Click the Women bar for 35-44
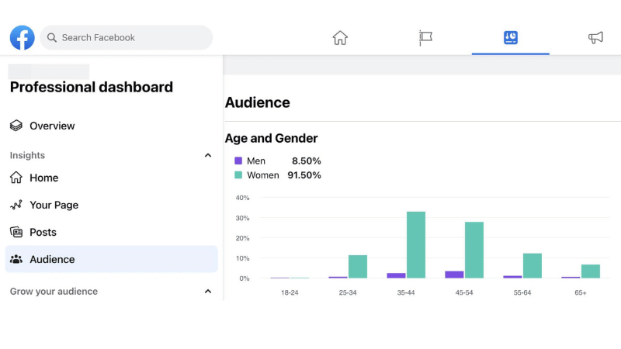 pos(416,245)
